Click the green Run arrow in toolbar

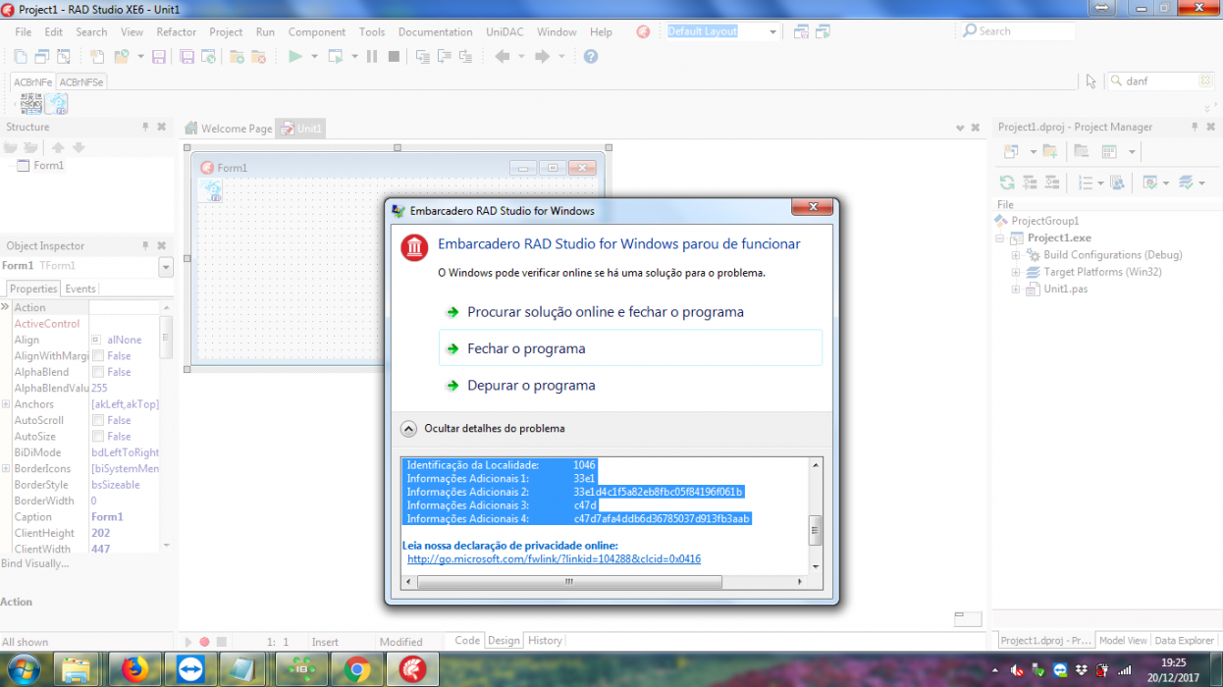[294, 57]
